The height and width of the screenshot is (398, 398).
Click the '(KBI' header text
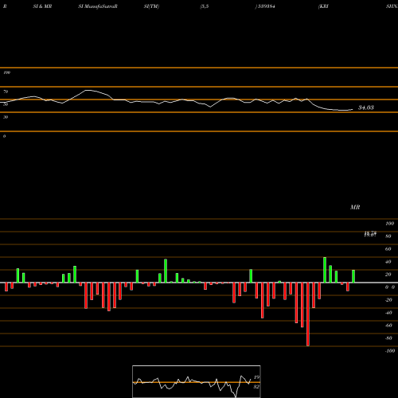(323, 6)
